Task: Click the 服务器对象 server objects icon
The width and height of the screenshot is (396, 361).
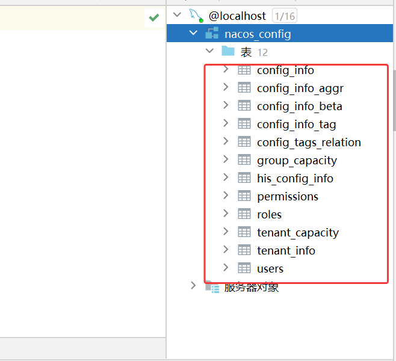Action: click(212, 287)
